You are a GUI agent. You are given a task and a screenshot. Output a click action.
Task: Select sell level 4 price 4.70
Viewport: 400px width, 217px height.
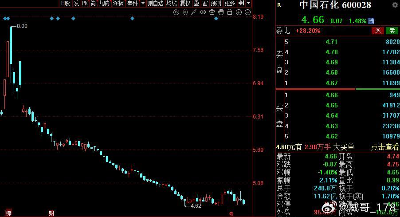(x=332, y=52)
